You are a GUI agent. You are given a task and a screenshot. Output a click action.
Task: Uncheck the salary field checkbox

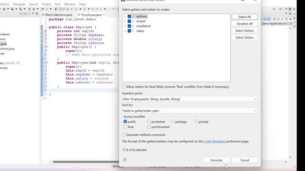(x=129, y=31)
